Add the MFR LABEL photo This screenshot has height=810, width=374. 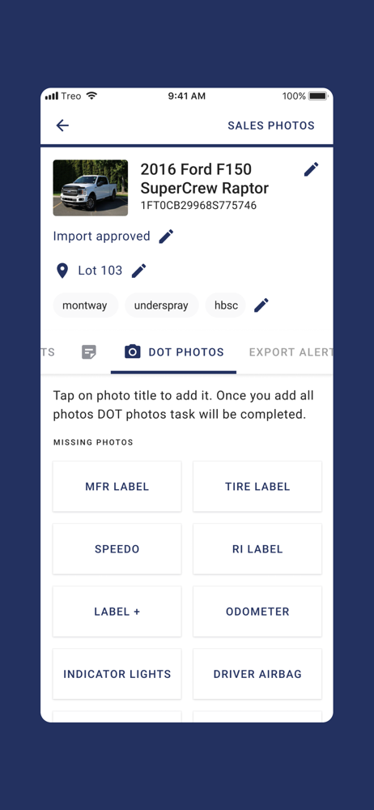(117, 487)
